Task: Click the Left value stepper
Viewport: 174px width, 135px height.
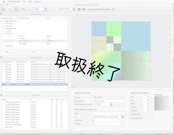Action: [151, 97]
